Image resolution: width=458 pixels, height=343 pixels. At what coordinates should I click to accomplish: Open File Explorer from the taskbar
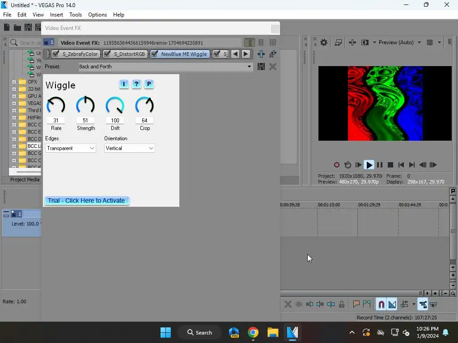point(272,332)
